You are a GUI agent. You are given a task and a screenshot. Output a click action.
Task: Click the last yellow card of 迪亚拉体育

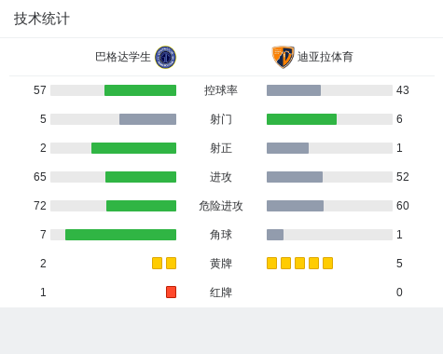click(327, 263)
